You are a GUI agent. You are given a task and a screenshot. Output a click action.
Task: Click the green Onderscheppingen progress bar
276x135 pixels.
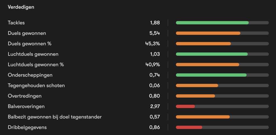211,75
